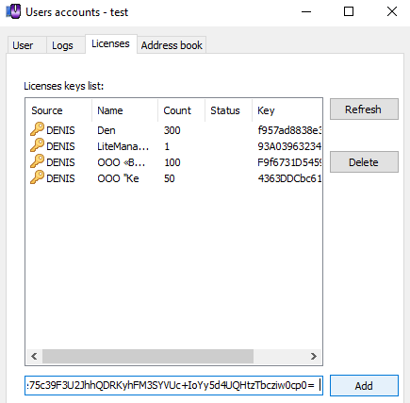Maximize the Users accounts window
410x403 pixels.
349,12
